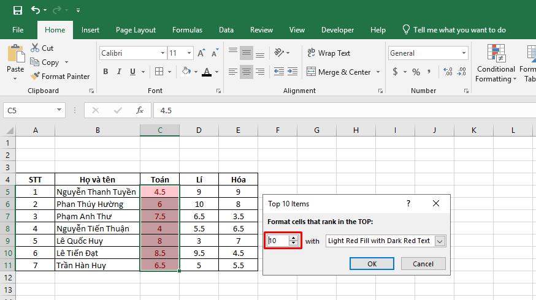The image size is (536, 300).
Task: Toggle center horizontal alignment
Action: click(247, 72)
